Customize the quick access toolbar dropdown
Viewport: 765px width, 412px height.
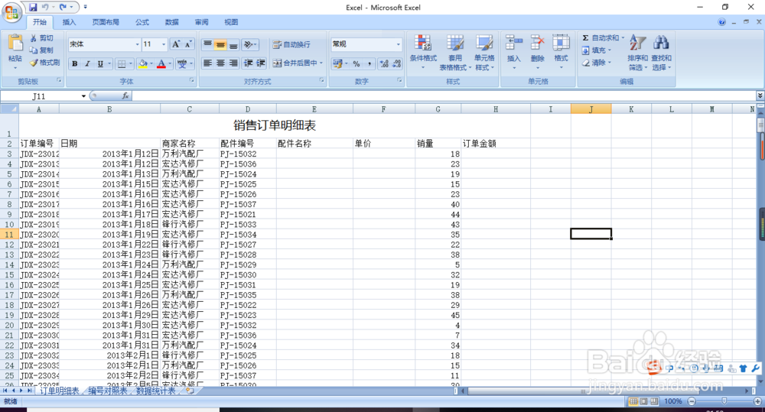(x=86, y=7)
